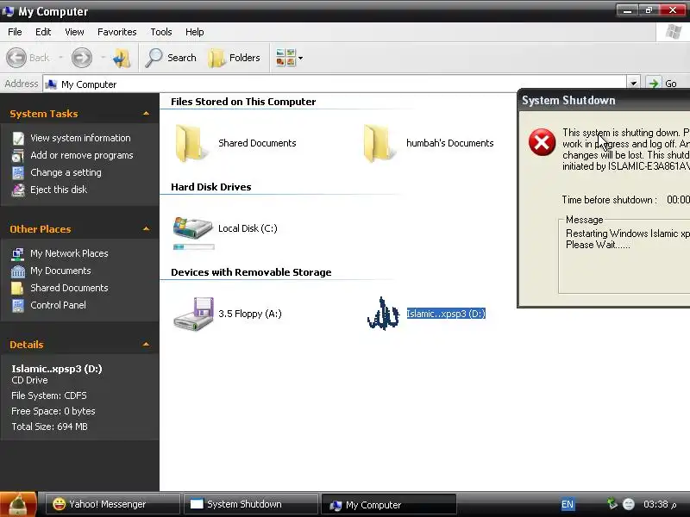Image resolution: width=690 pixels, height=517 pixels.
Task: Click My Computer taskbar button
Action: [389, 504]
